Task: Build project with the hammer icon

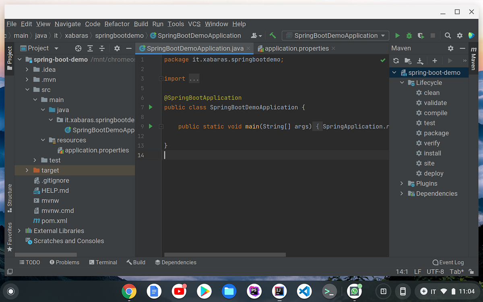Action: click(273, 35)
